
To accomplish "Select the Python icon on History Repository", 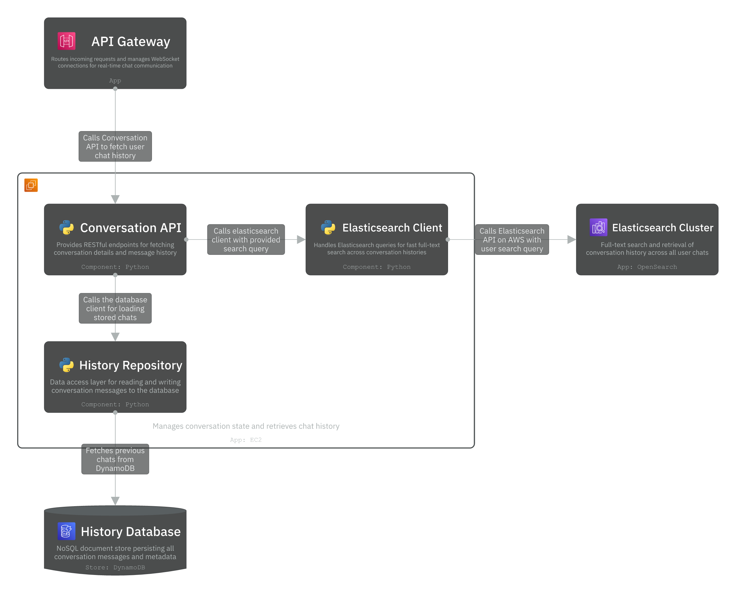I will (x=66, y=365).
